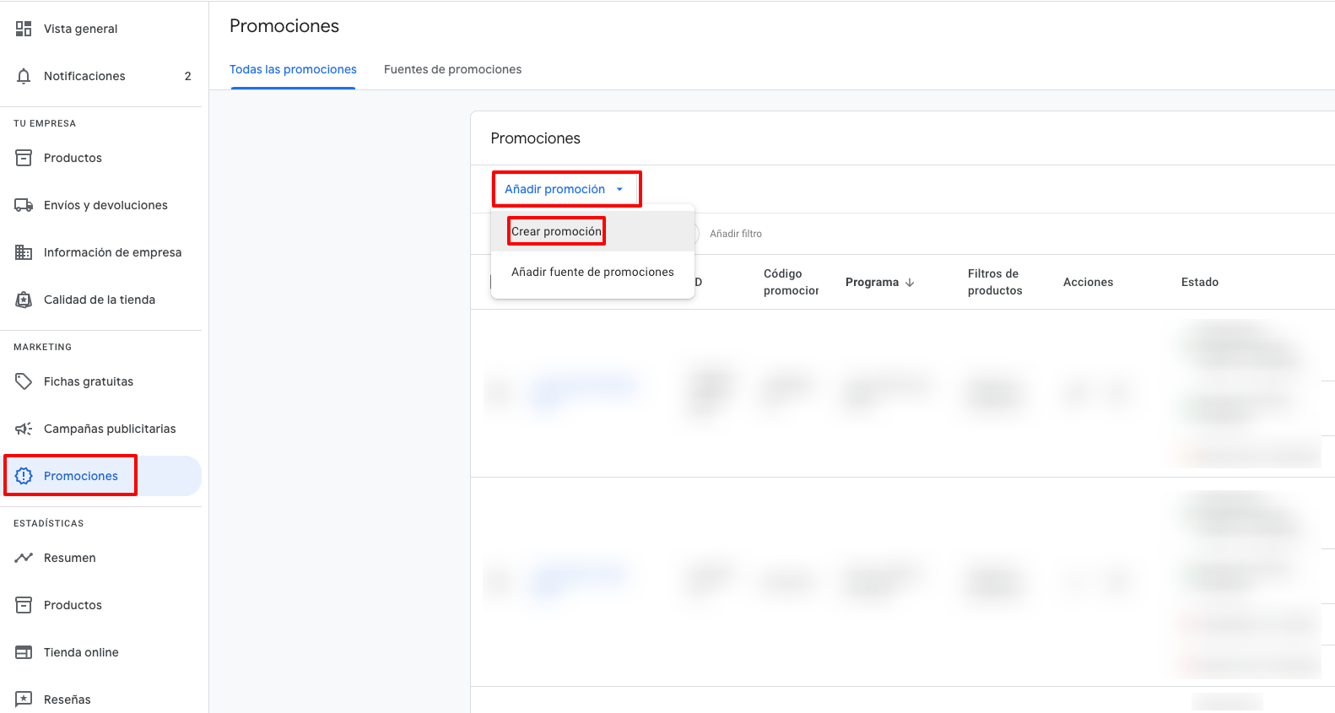Click the Añadir filtro field
This screenshot has width=1335, height=713.
click(736, 234)
